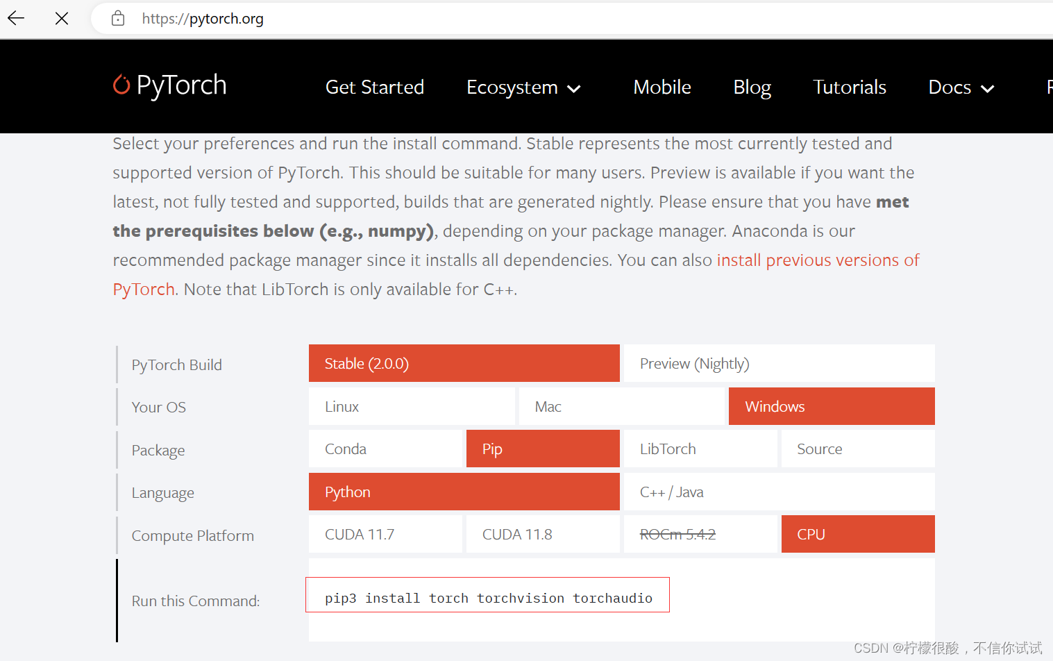Viewport: 1053px width, 661px height.
Task: Select the Source package option
Action: pos(858,449)
